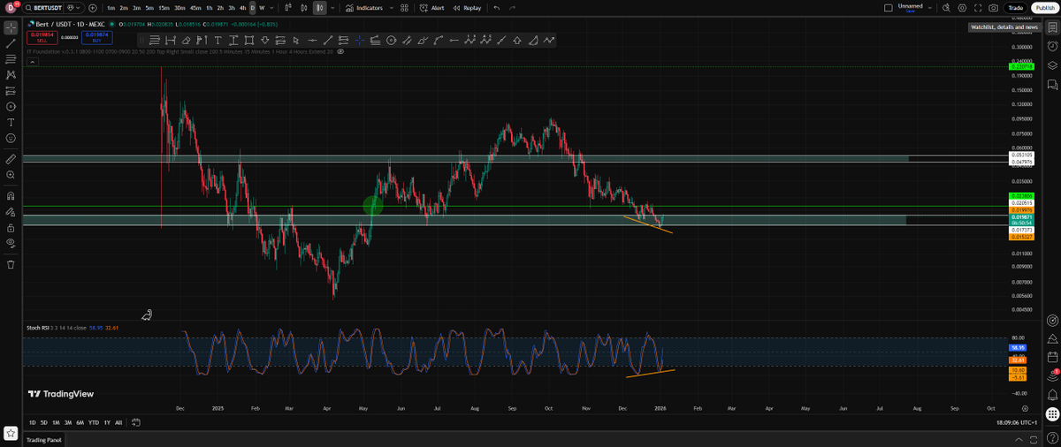This screenshot has width=1061, height=447.
Task: Select the YTD date range
Action: (94, 422)
